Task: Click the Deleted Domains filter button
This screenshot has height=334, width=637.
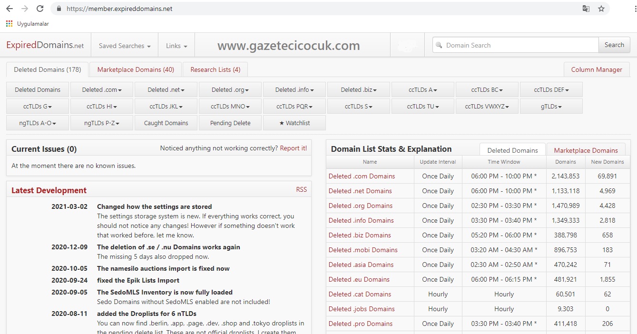Action: tap(38, 89)
